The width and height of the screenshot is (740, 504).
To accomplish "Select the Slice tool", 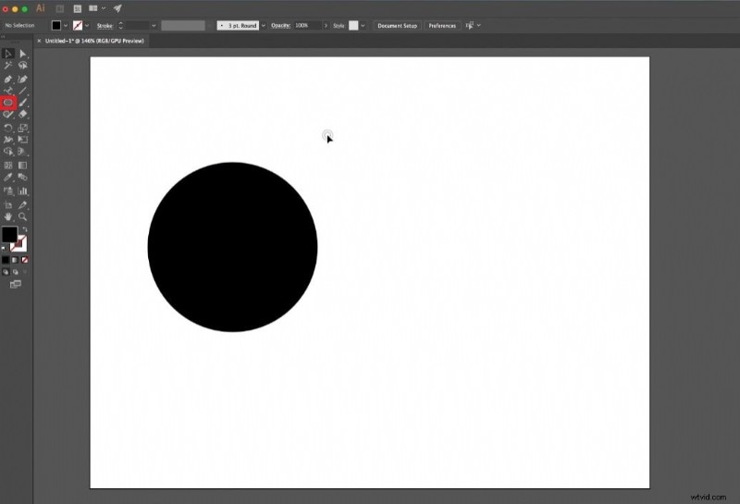I will [22, 204].
